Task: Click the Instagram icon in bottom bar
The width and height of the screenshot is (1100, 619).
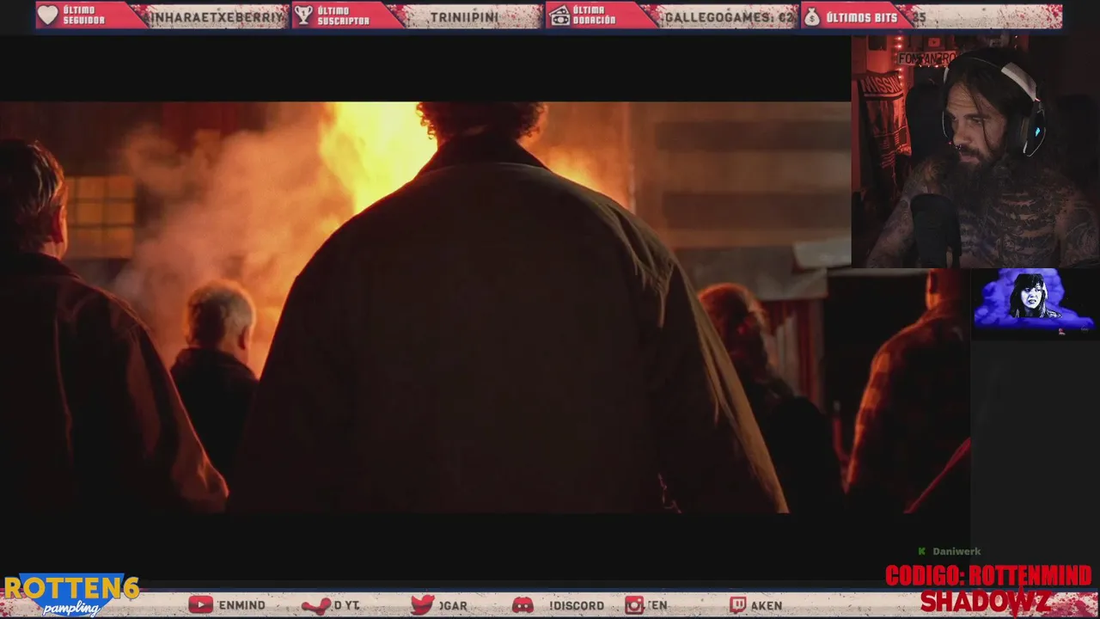Action: pos(634,605)
